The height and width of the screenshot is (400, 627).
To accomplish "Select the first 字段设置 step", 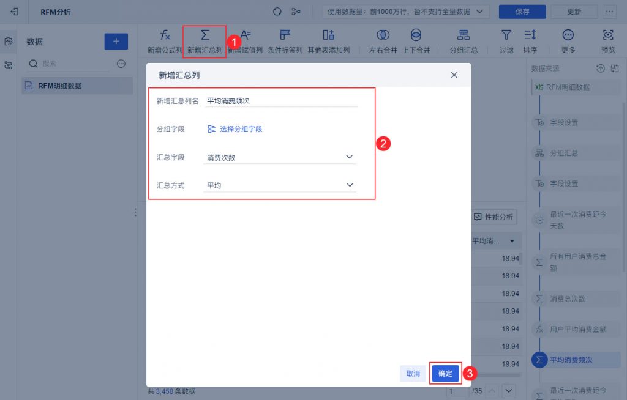I will (576, 123).
